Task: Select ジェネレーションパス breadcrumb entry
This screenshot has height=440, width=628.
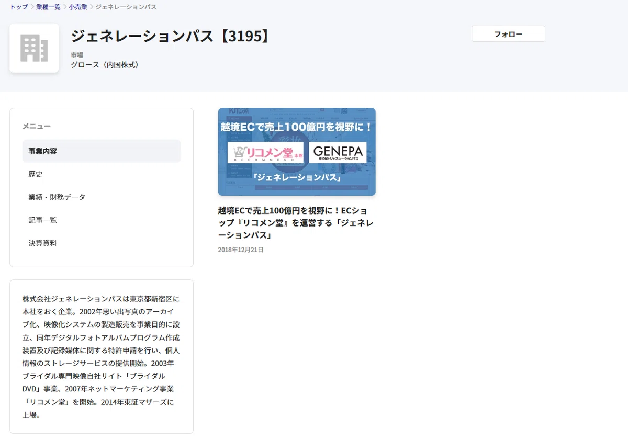Action: tap(126, 7)
